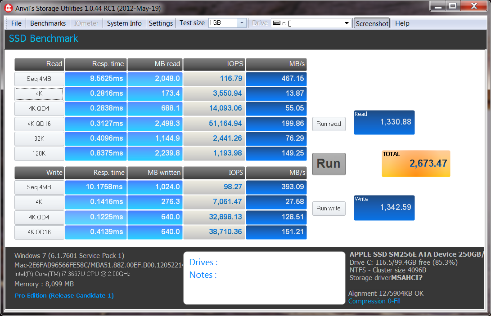Run the read 128K test
This screenshot has height=316, width=491.
pos(39,154)
